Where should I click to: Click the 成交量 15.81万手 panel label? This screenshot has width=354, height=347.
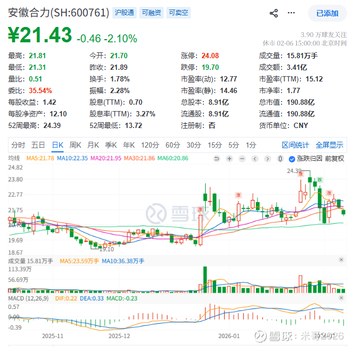tap(31, 261)
